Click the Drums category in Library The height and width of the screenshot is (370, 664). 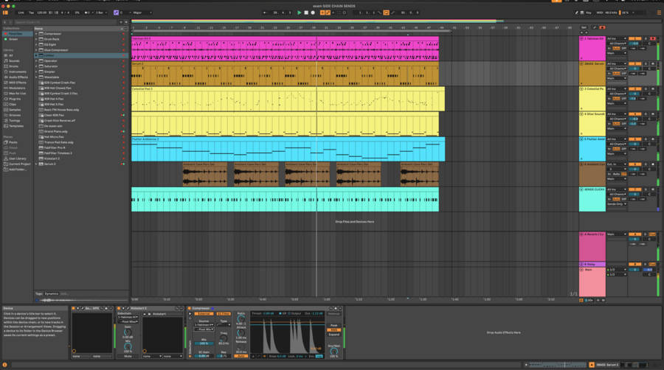(14, 66)
